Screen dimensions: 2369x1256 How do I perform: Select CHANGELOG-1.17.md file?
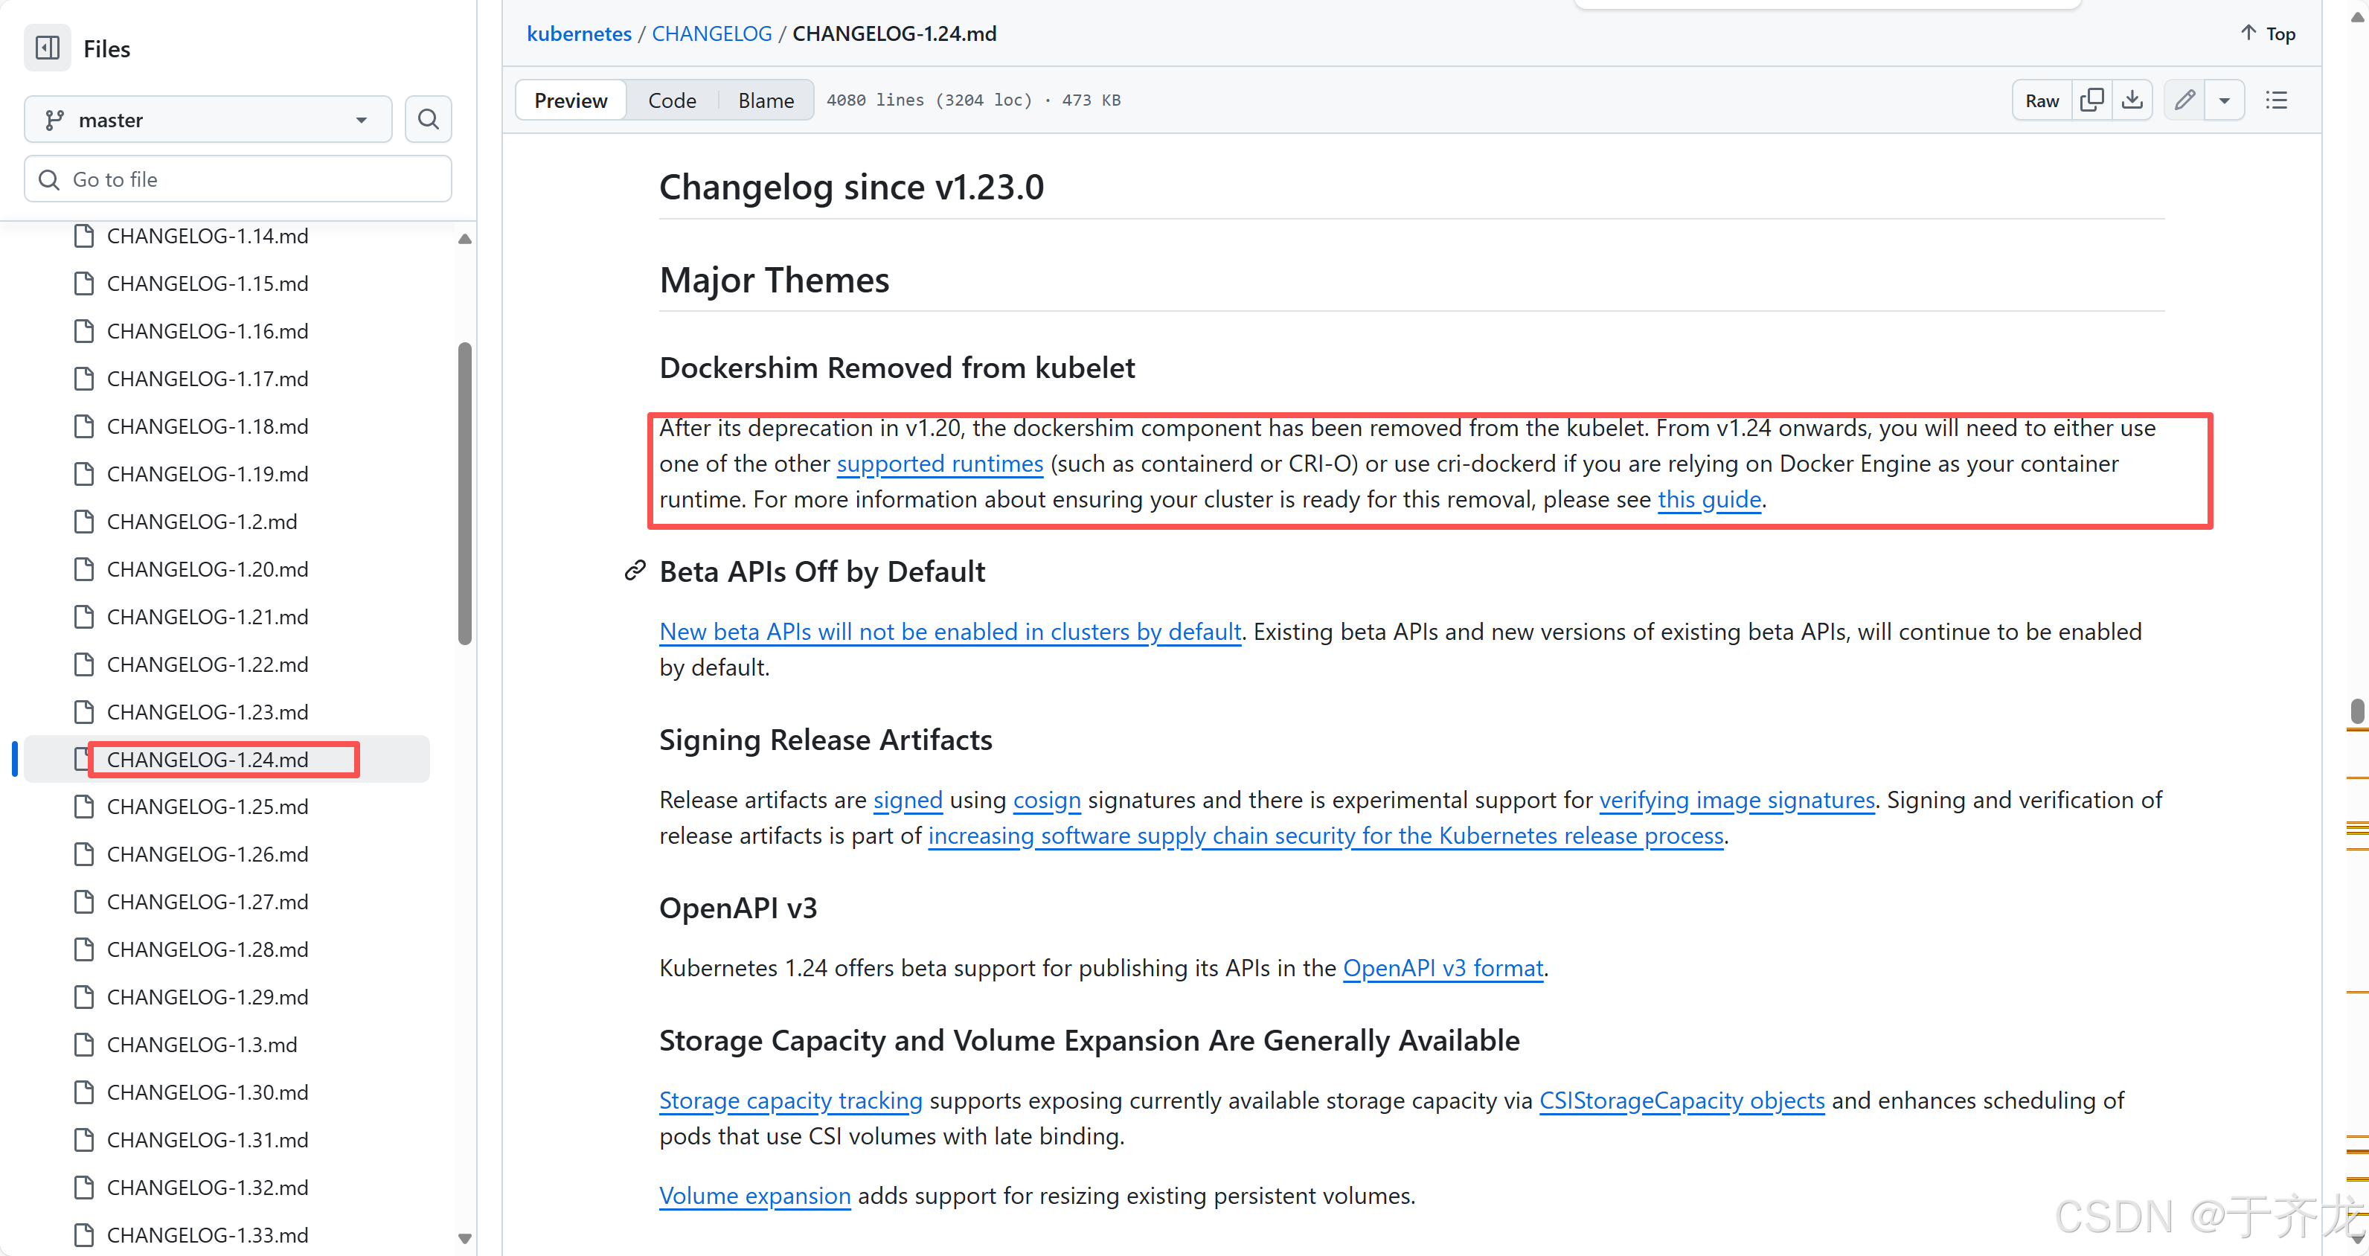coord(208,379)
